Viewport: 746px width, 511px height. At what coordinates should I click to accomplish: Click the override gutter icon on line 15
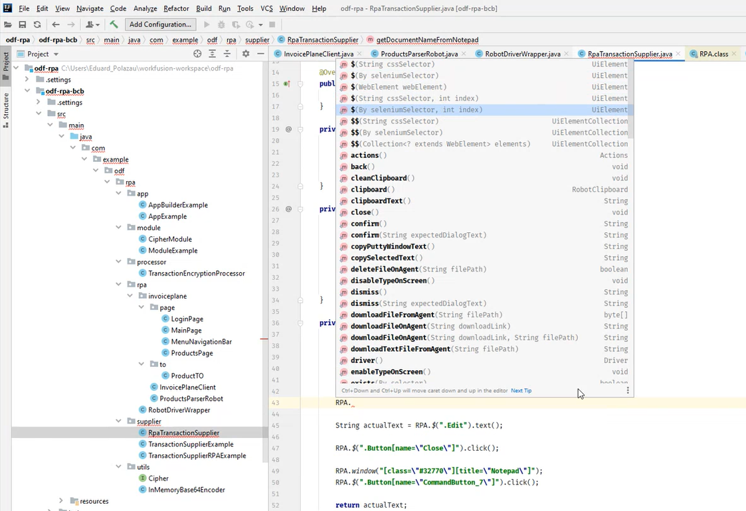287,84
